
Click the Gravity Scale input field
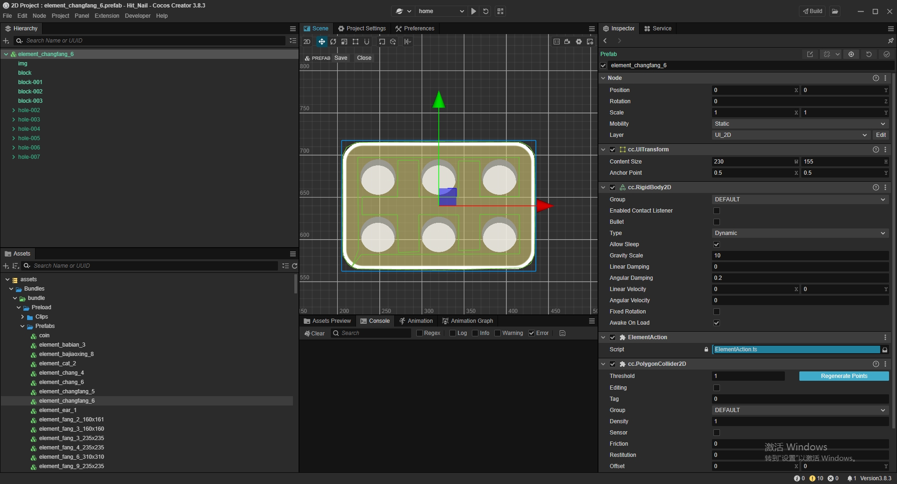tap(799, 256)
